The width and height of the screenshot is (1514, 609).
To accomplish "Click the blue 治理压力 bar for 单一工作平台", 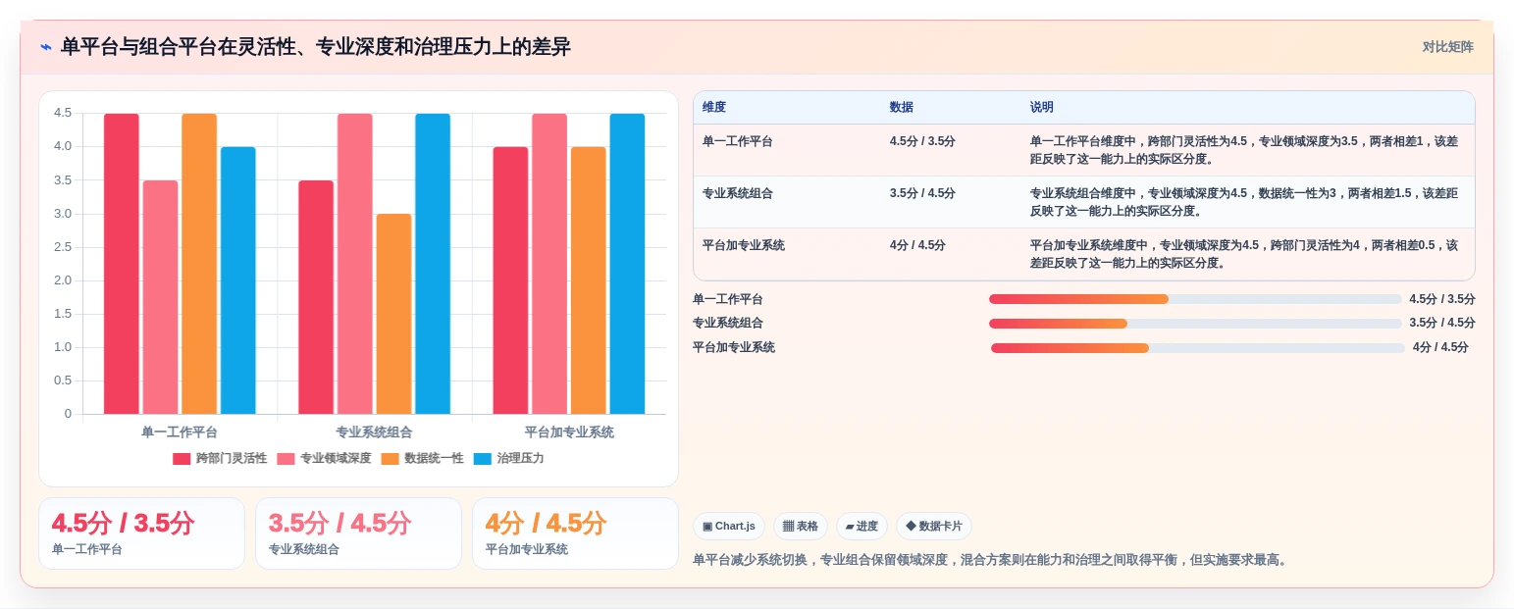I will pos(238,280).
